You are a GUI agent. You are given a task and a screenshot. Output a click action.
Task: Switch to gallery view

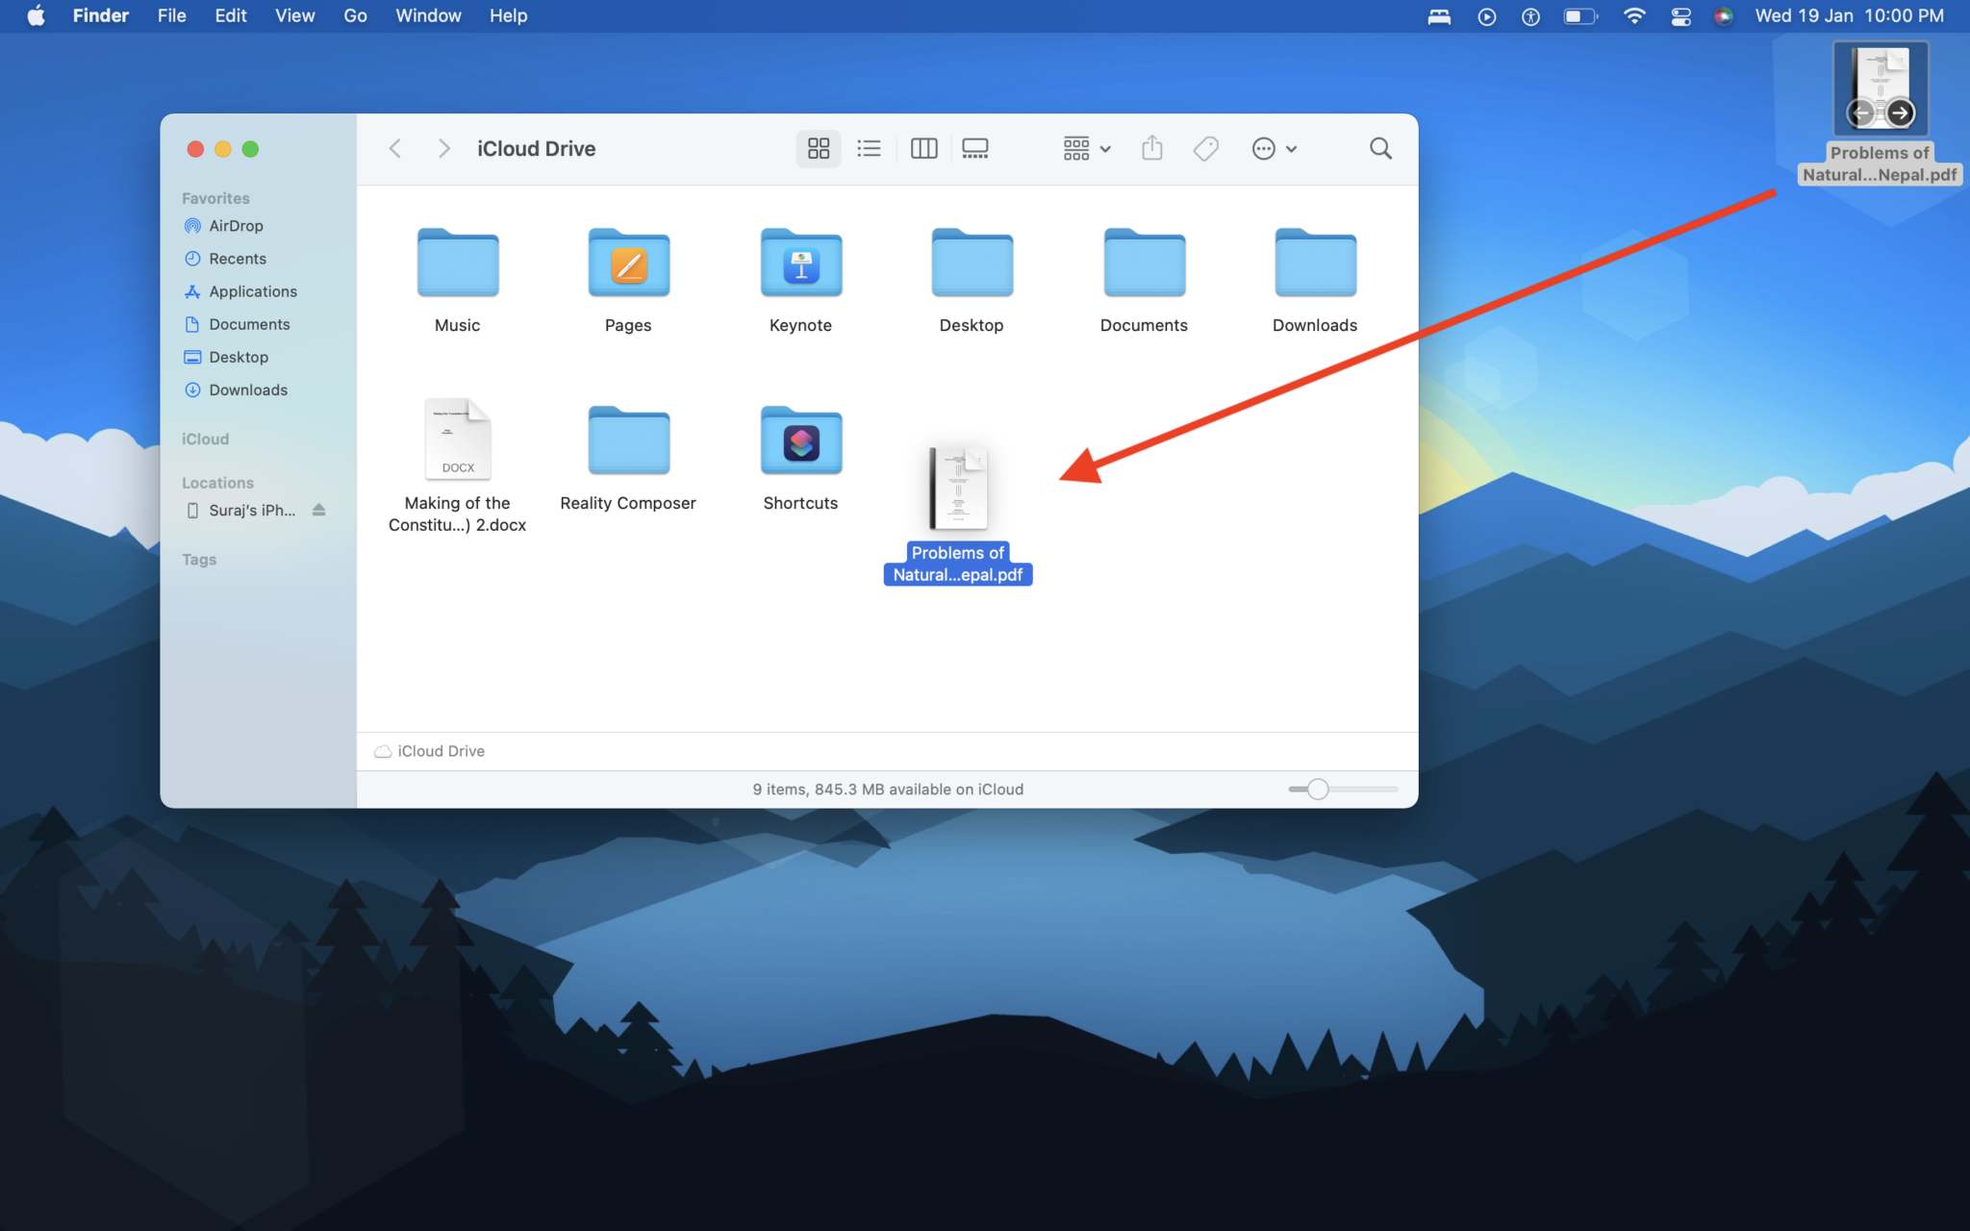[974, 148]
